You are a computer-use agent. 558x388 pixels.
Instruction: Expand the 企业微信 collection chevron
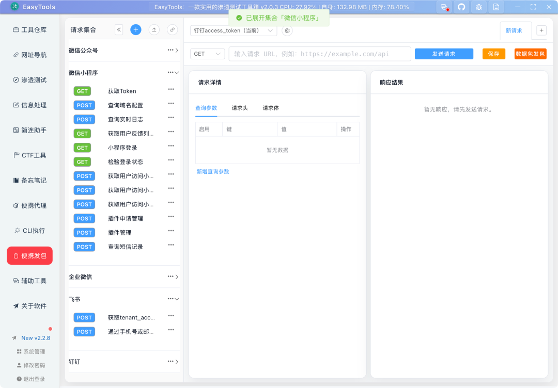[x=177, y=277]
